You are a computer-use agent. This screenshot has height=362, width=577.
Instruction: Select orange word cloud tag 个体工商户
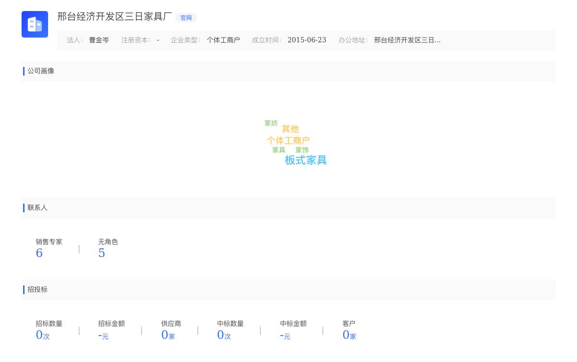(288, 141)
